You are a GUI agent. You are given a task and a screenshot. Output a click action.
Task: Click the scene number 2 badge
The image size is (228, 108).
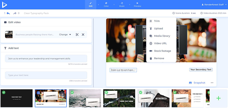(x=38, y=93)
